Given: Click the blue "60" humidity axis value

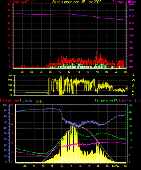Looking at the screenshot, I should [x=5, y=128].
